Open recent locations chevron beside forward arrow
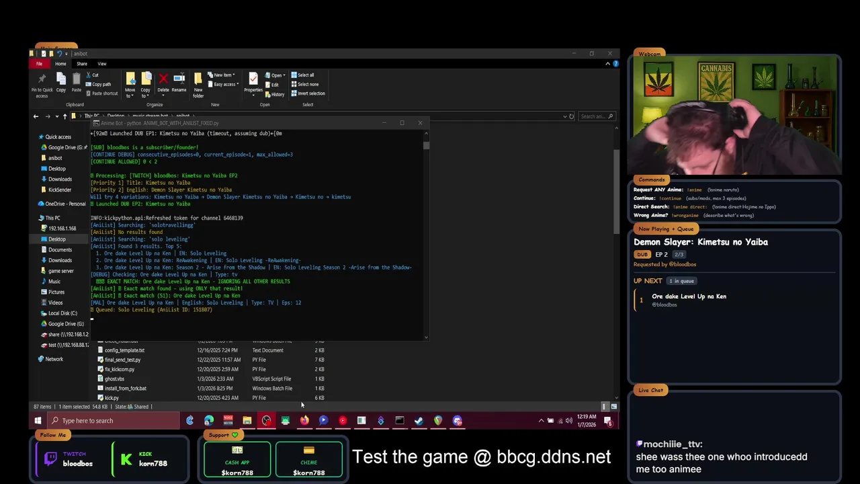 56,116
